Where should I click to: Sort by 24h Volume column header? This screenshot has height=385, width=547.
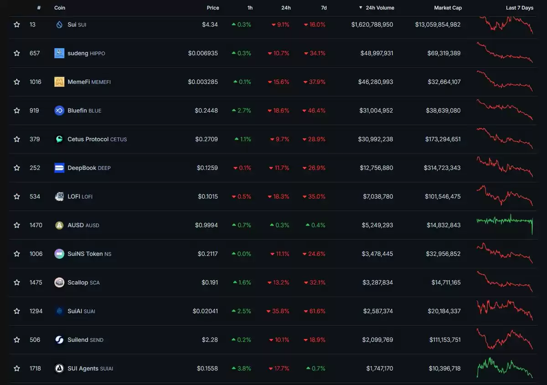click(x=377, y=8)
